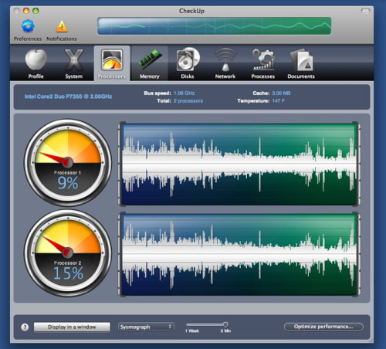Click the 3.00 MB cache value
Screen dimensions: 386x349
point(281,93)
